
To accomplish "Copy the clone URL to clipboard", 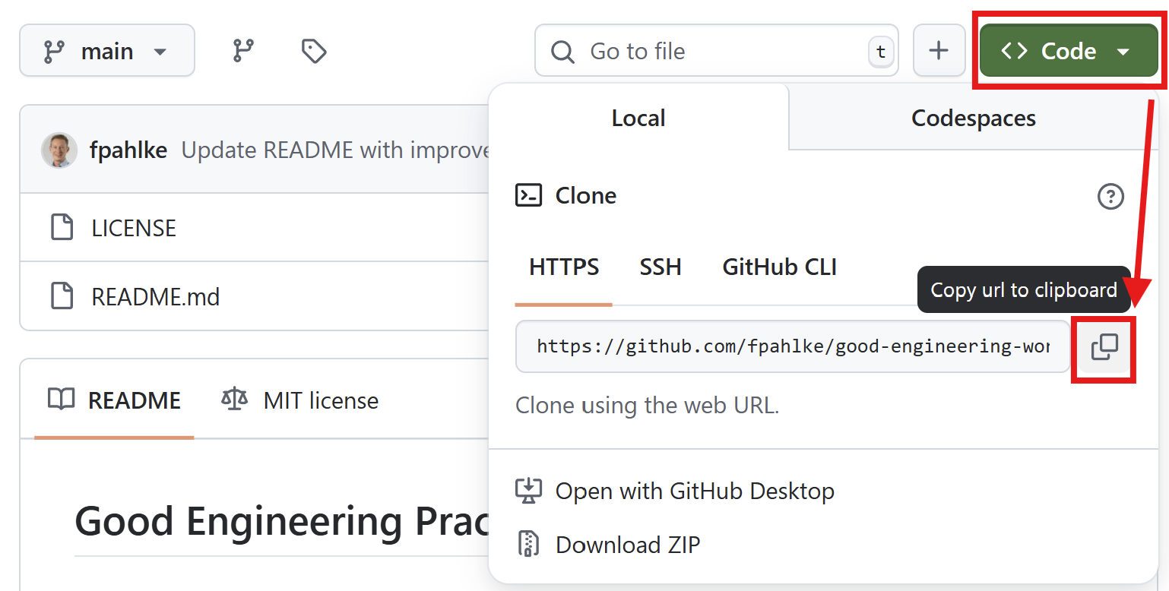I will click(1104, 347).
